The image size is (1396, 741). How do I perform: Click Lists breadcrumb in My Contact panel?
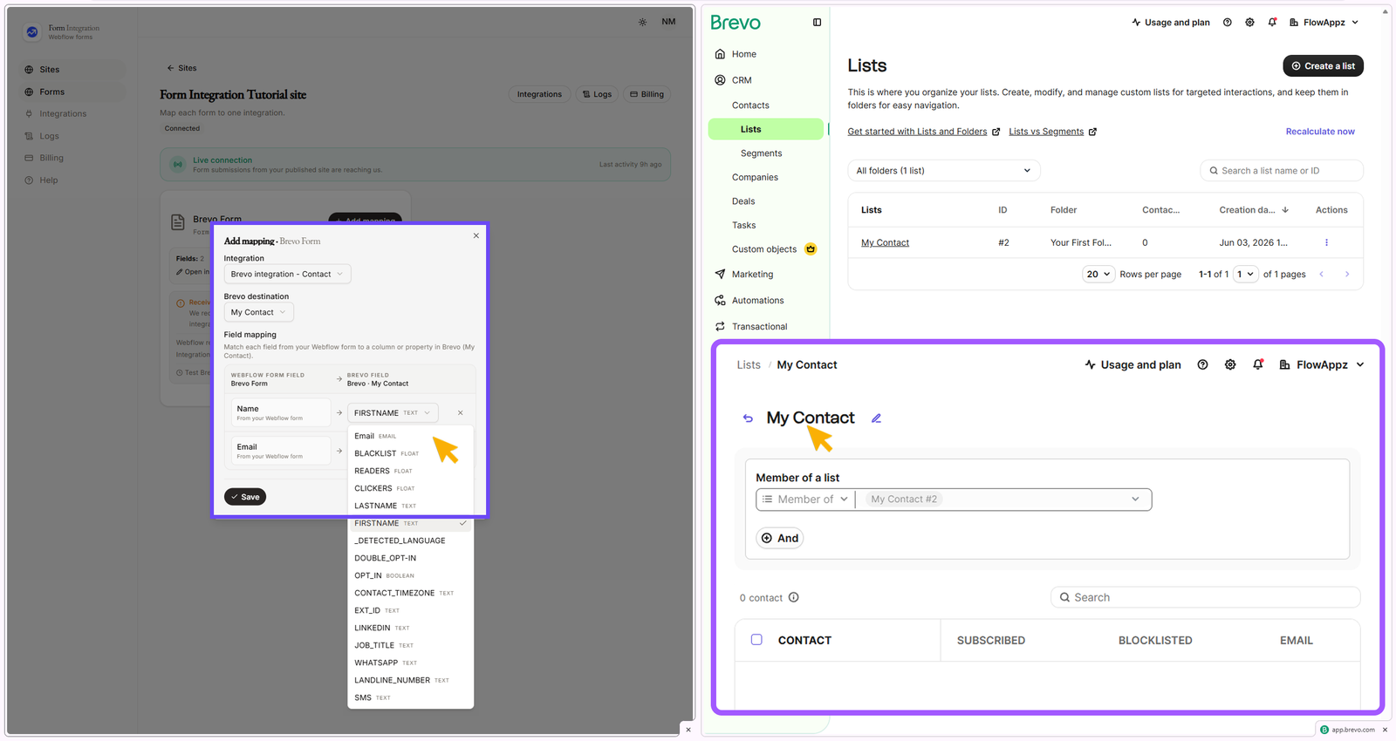point(749,364)
